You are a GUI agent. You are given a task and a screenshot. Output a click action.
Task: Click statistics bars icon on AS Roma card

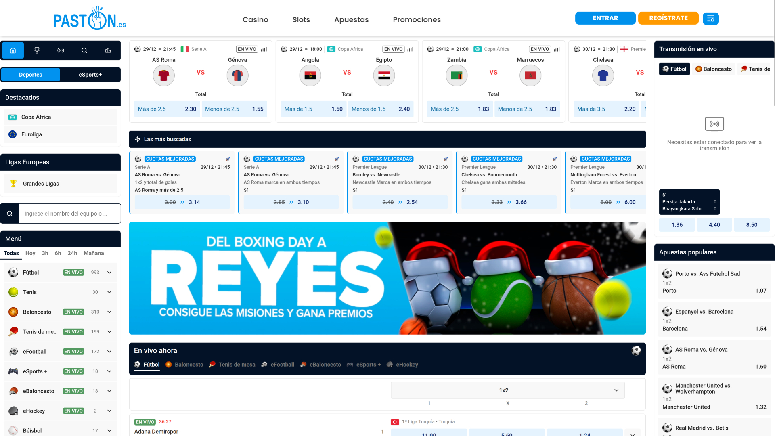click(x=264, y=49)
